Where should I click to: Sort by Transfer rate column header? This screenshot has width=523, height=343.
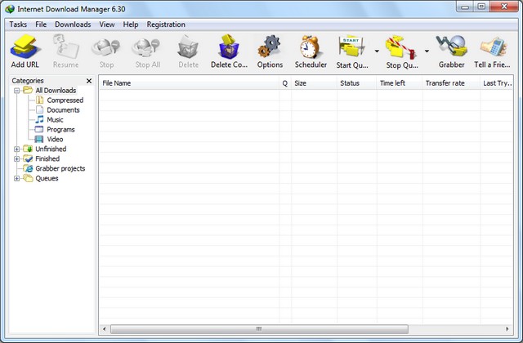point(451,83)
